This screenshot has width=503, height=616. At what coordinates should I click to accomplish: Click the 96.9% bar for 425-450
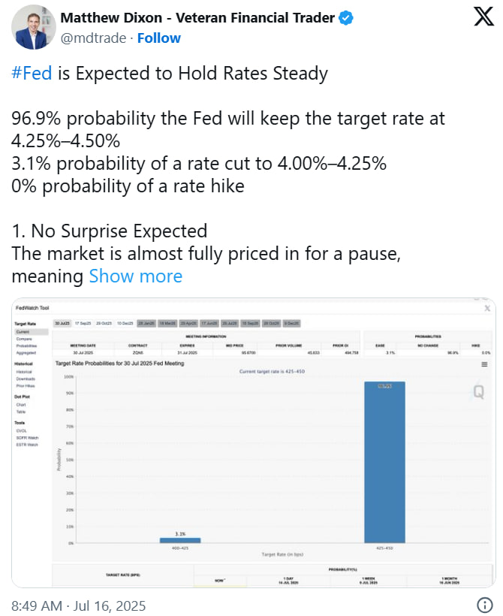tap(384, 461)
